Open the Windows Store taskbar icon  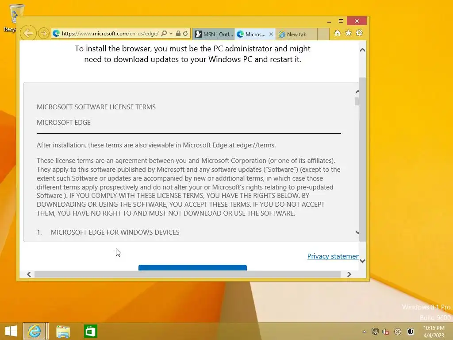pos(90,331)
